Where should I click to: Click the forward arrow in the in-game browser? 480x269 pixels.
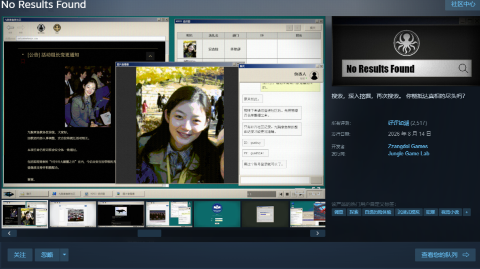20,28
